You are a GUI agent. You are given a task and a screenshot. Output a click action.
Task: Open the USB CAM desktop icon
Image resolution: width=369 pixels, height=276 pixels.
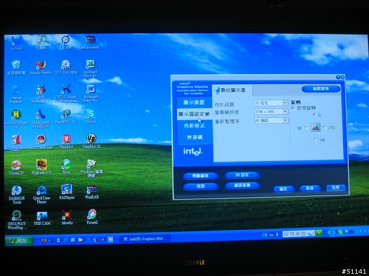tap(42, 218)
